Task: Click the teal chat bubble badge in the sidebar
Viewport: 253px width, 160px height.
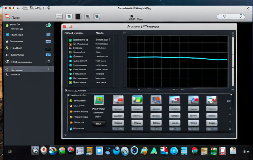Action: click(x=48, y=25)
